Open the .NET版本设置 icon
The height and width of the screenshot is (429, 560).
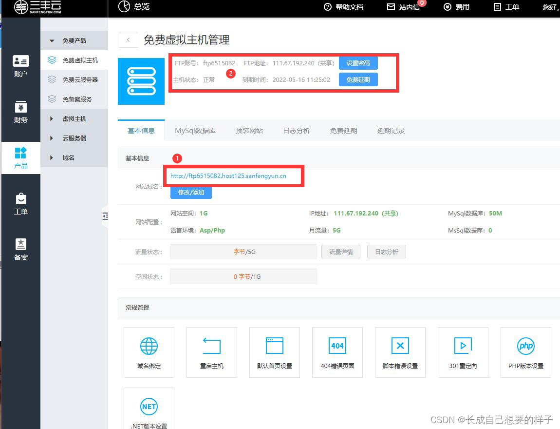click(149, 407)
